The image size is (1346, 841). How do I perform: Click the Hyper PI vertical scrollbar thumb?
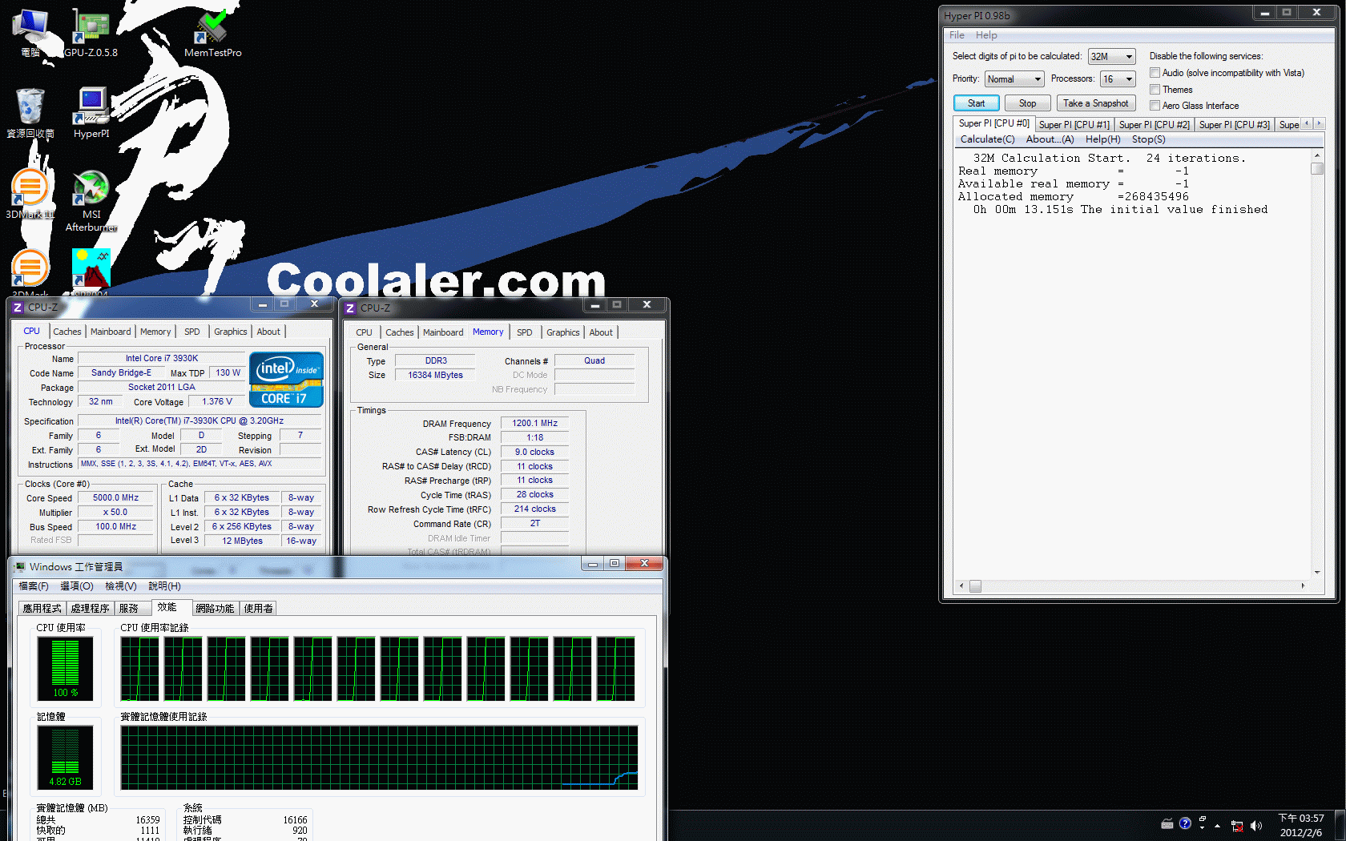coord(1317,168)
